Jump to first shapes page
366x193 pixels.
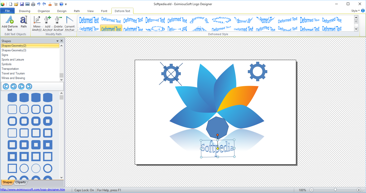pyautogui.click(x=6, y=86)
